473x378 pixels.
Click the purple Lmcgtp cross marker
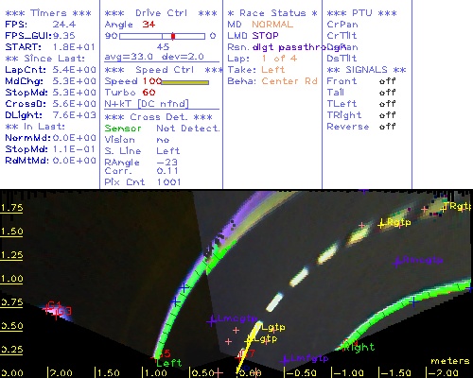tap(212, 320)
